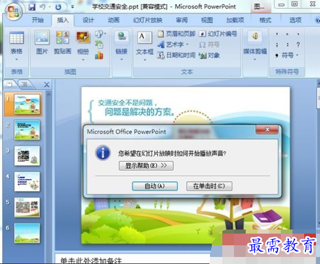
Task: Click the thumbnail pane scrollbar up arrow
Action: pos(49,94)
